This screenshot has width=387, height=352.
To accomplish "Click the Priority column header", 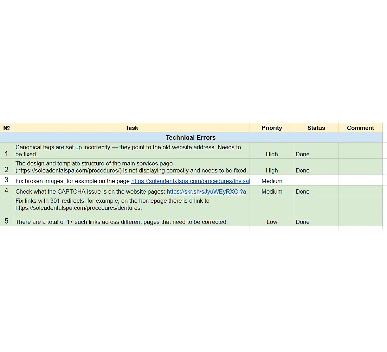I will (x=271, y=127).
